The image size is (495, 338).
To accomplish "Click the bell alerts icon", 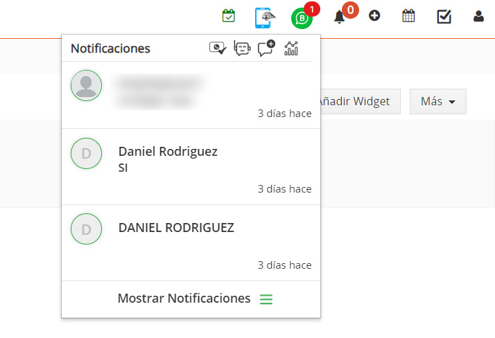I will 339,17.
